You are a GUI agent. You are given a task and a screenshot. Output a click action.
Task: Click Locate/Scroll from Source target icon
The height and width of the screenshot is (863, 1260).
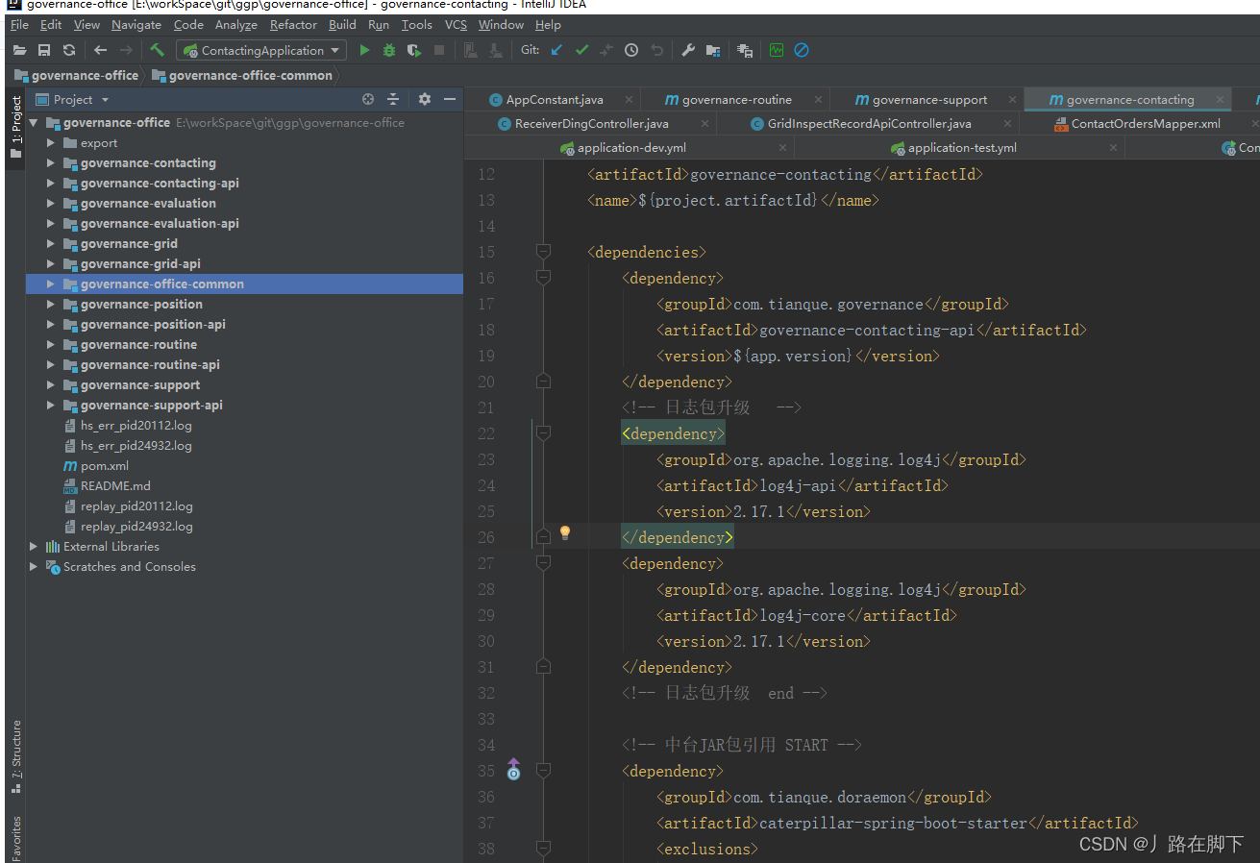(x=368, y=99)
